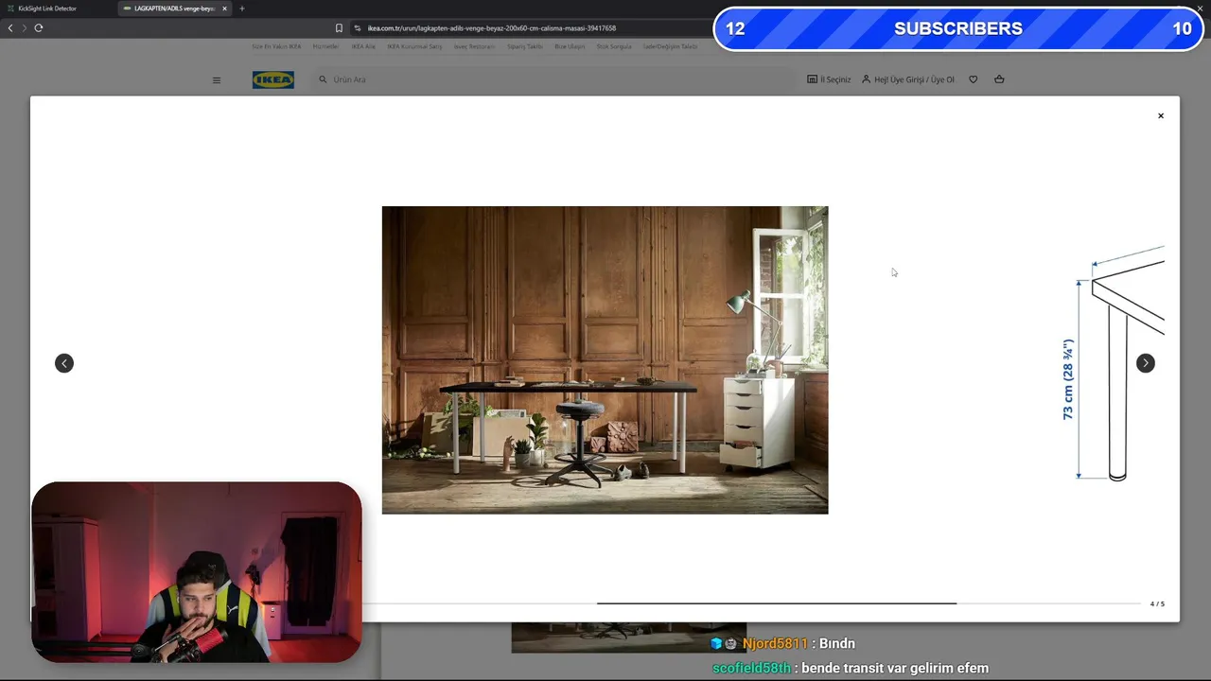Click the search magnifier icon
The height and width of the screenshot is (681, 1211).
pos(323,79)
